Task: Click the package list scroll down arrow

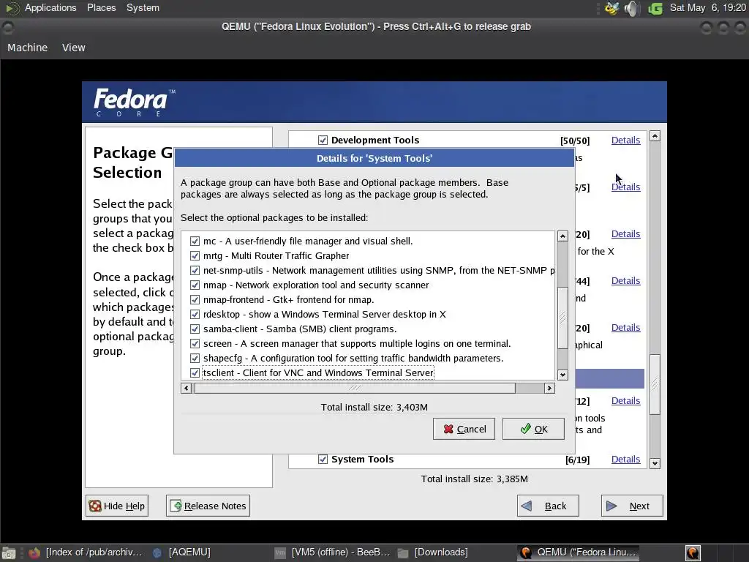Action: pos(562,375)
